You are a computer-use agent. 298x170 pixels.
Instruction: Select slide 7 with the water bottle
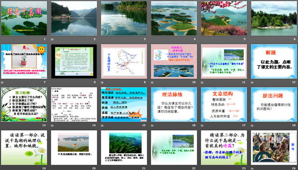pos(24,61)
